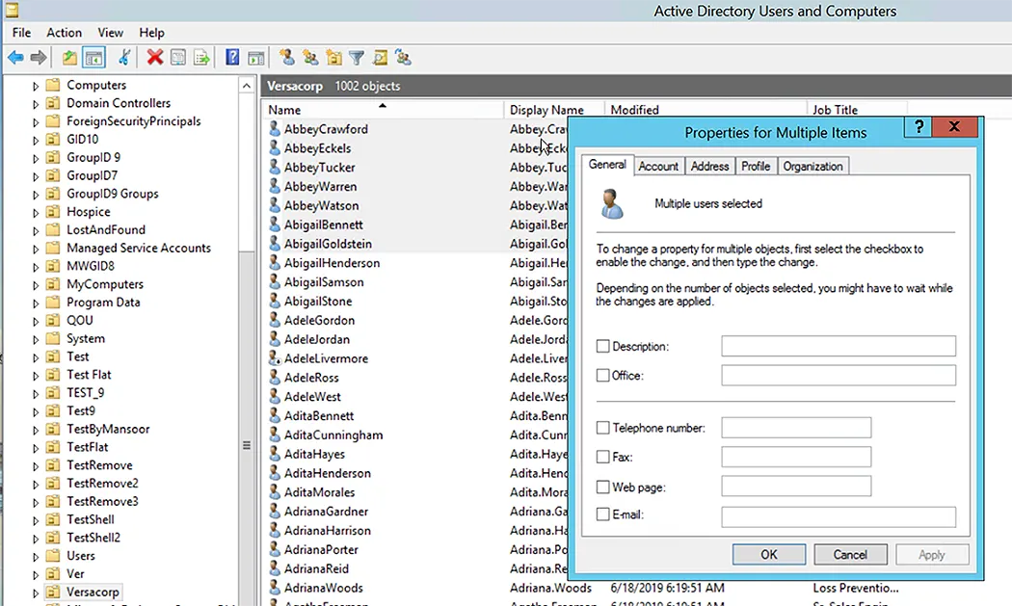Click Cancel in the properties dialog
1012x606 pixels.
click(850, 554)
